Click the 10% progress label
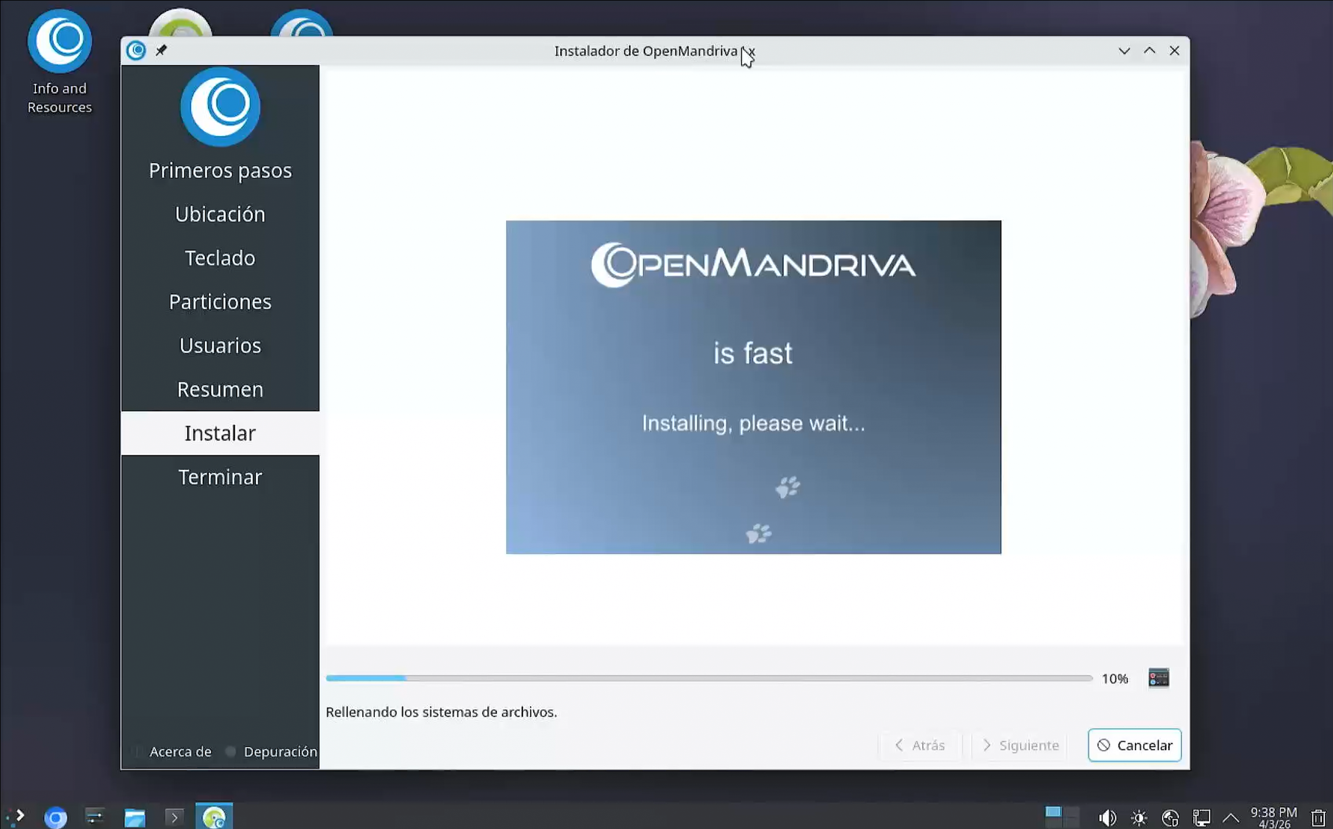The height and width of the screenshot is (829, 1333). click(1115, 678)
